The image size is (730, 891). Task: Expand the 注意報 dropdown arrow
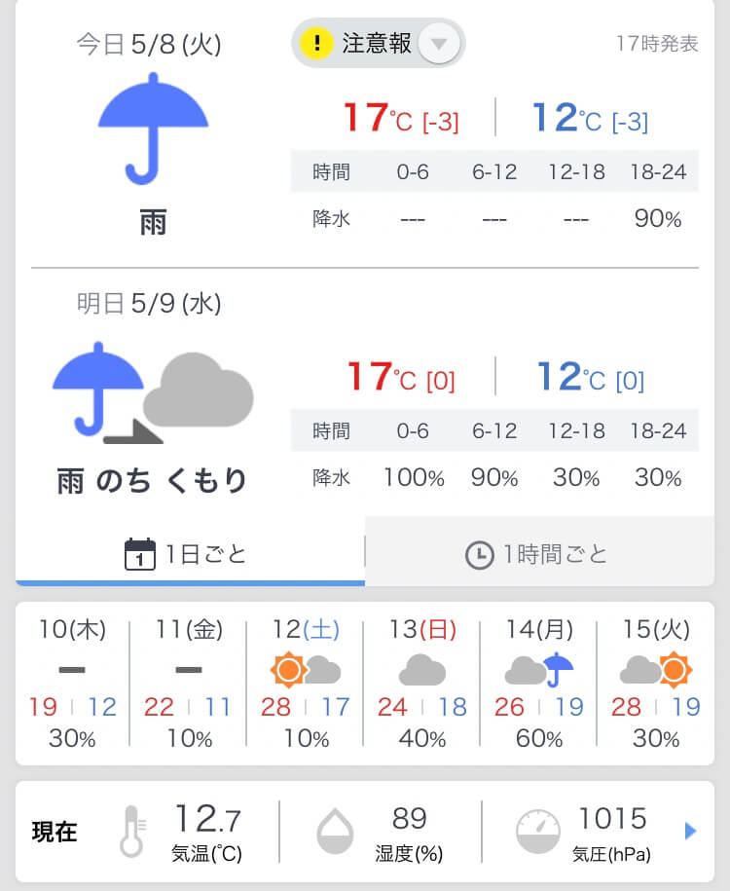click(439, 44)
